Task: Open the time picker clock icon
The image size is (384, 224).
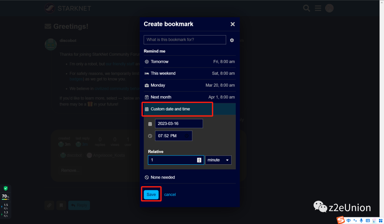Action: (187, 136)
